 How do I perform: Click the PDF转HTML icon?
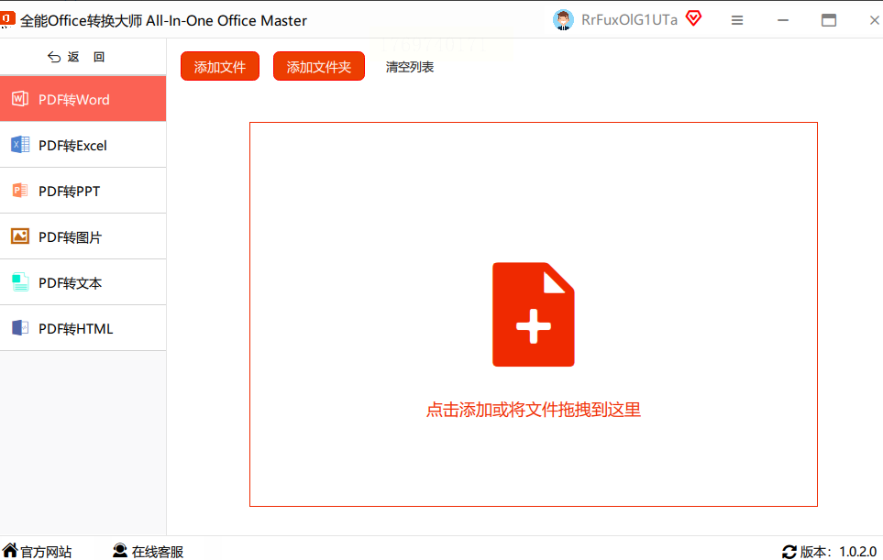(x=20, y=327)
